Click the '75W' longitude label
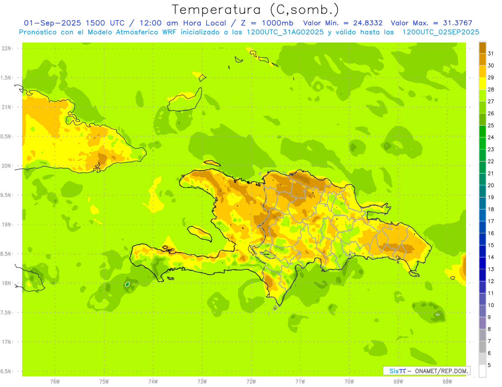Image resolution: width=502 pixels, height=387 pixels. [x=104, y=382]
